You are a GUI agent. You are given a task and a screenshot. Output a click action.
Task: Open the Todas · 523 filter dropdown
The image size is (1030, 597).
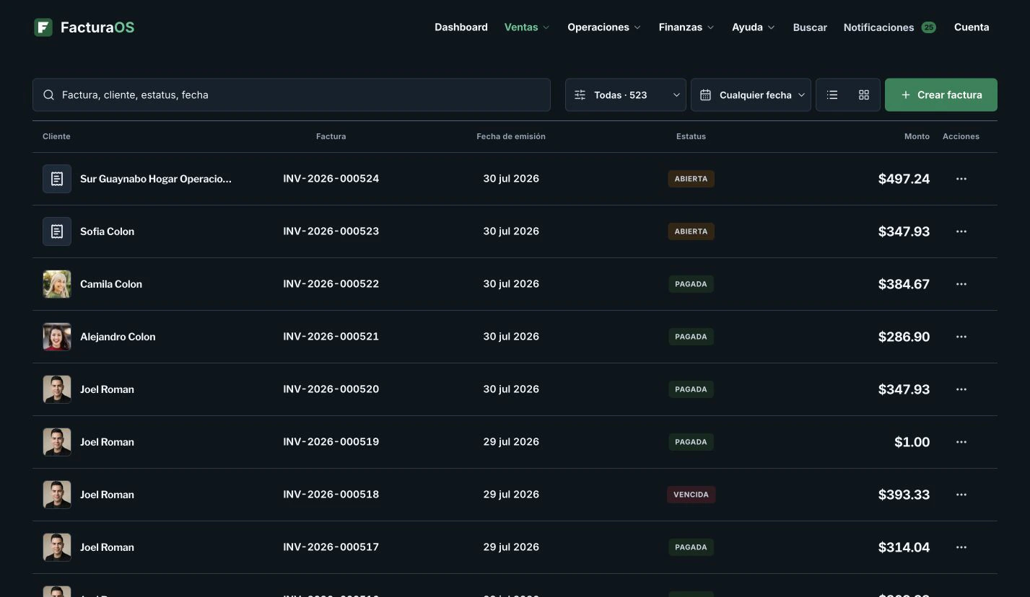pyautogui.click(x=626, y=95)
